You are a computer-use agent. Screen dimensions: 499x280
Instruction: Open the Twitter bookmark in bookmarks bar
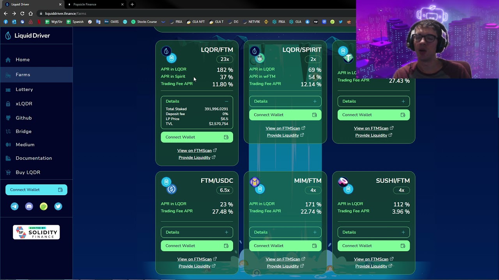[340, 22]
